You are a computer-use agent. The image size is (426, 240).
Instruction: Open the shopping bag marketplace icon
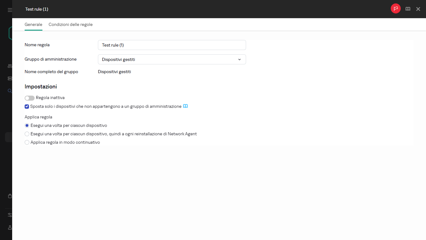click(10, 196)
